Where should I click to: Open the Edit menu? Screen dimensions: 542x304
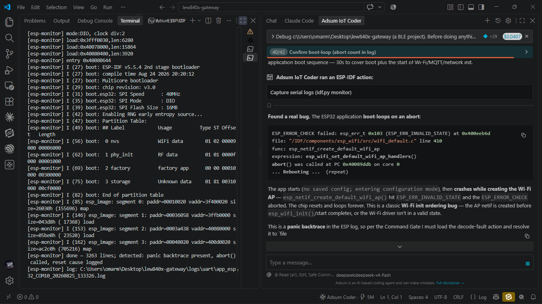[x=35, y=7]
